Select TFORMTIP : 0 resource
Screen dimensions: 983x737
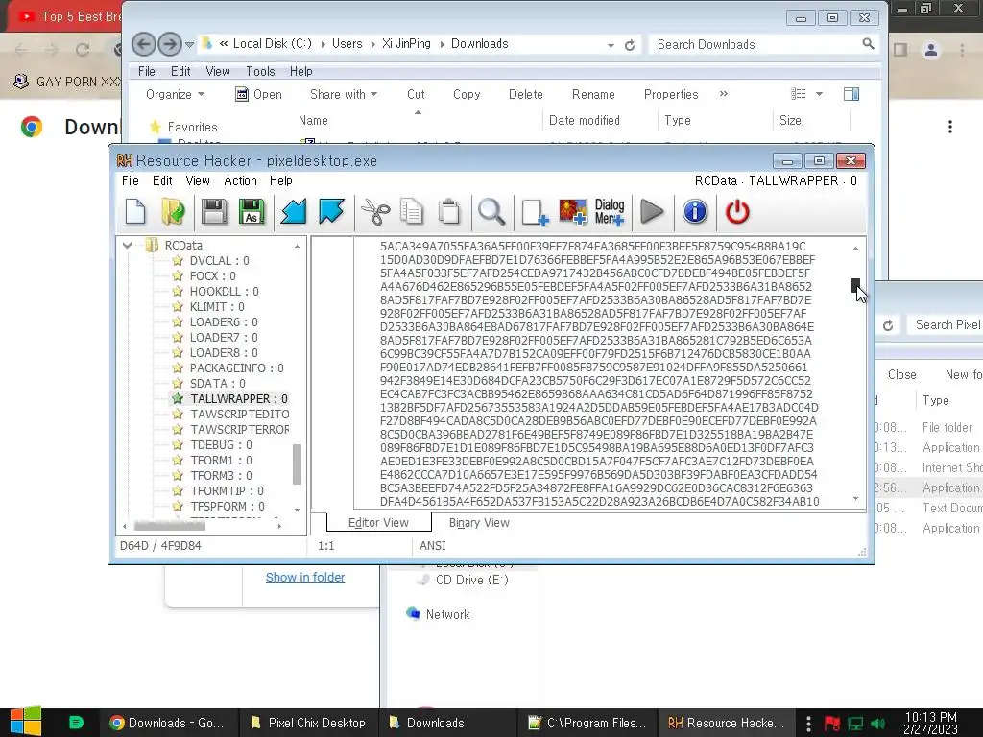(227, 490)
